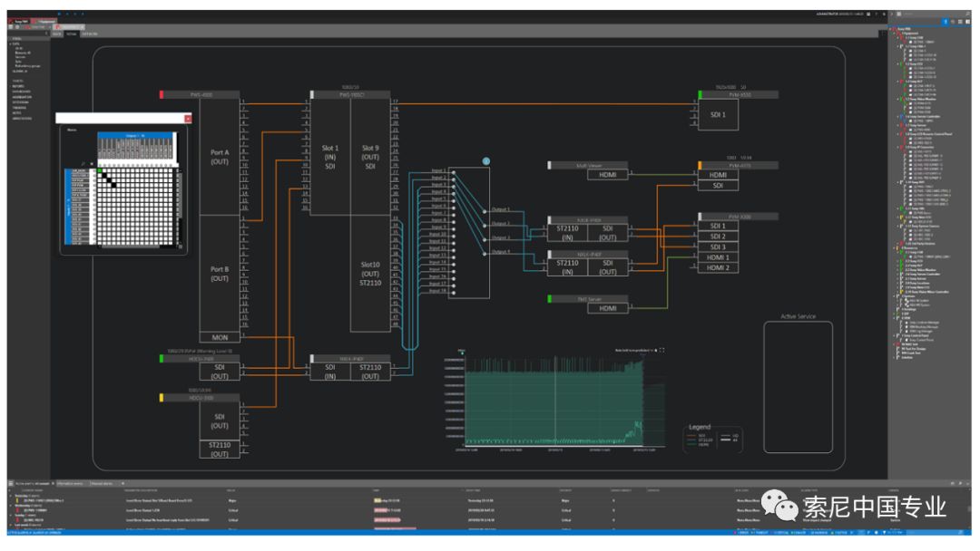Select the Port A (OUT) block

220,157
